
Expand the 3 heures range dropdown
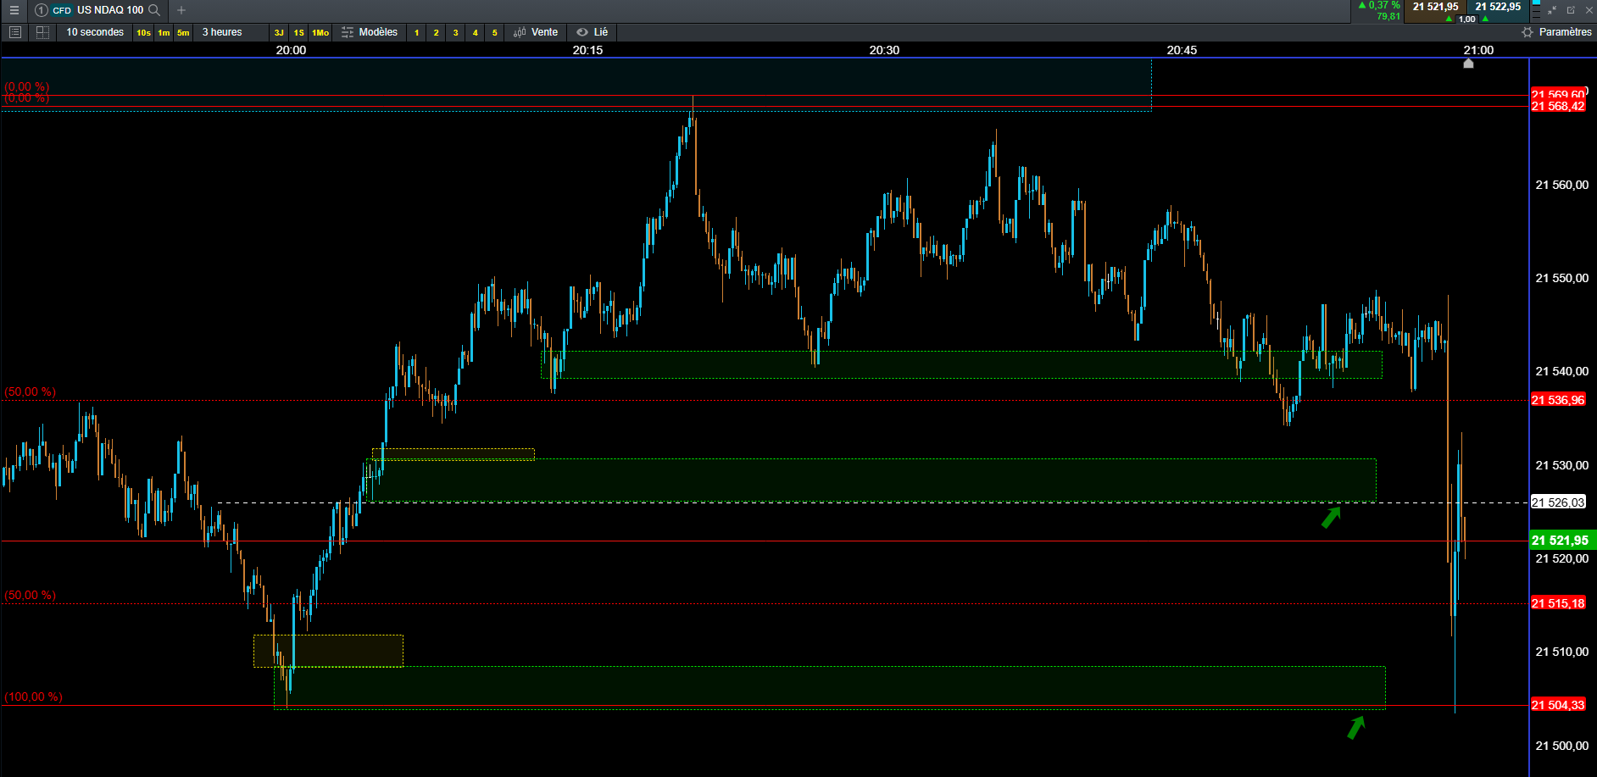coord(222,32)
